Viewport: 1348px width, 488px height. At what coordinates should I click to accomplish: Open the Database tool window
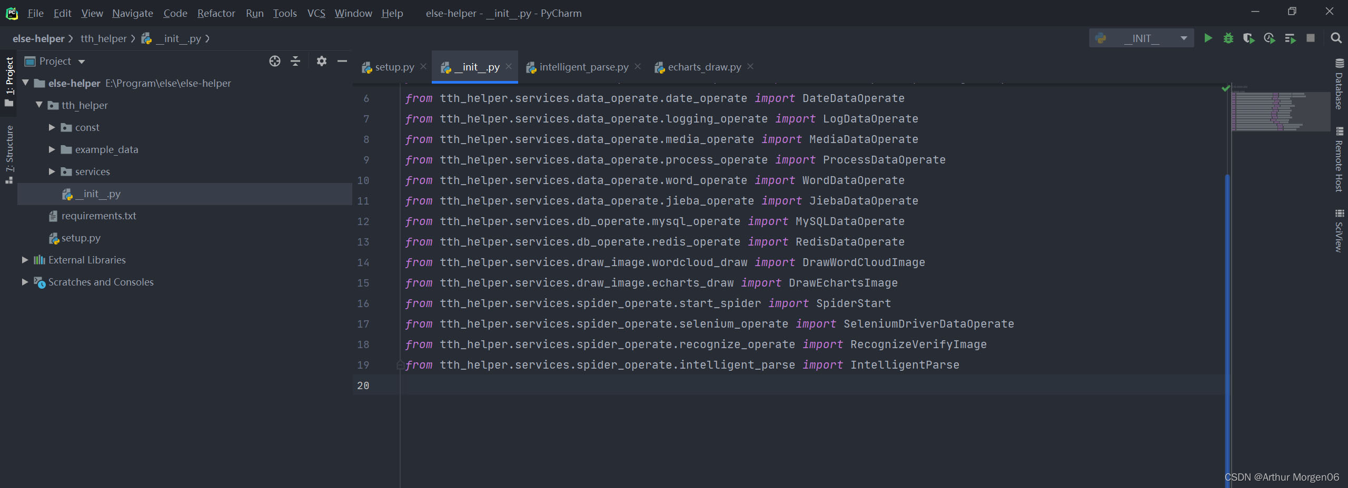pyautogui.click(x=1339, y=84)
